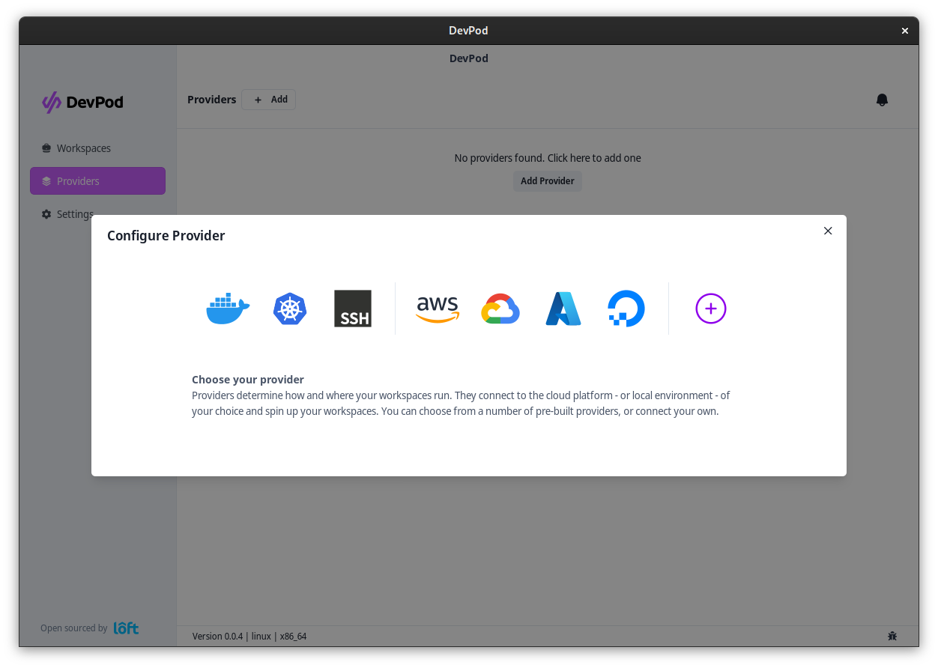Open the Providers sidebar section

pyautogui.click(x=97, y=181)
